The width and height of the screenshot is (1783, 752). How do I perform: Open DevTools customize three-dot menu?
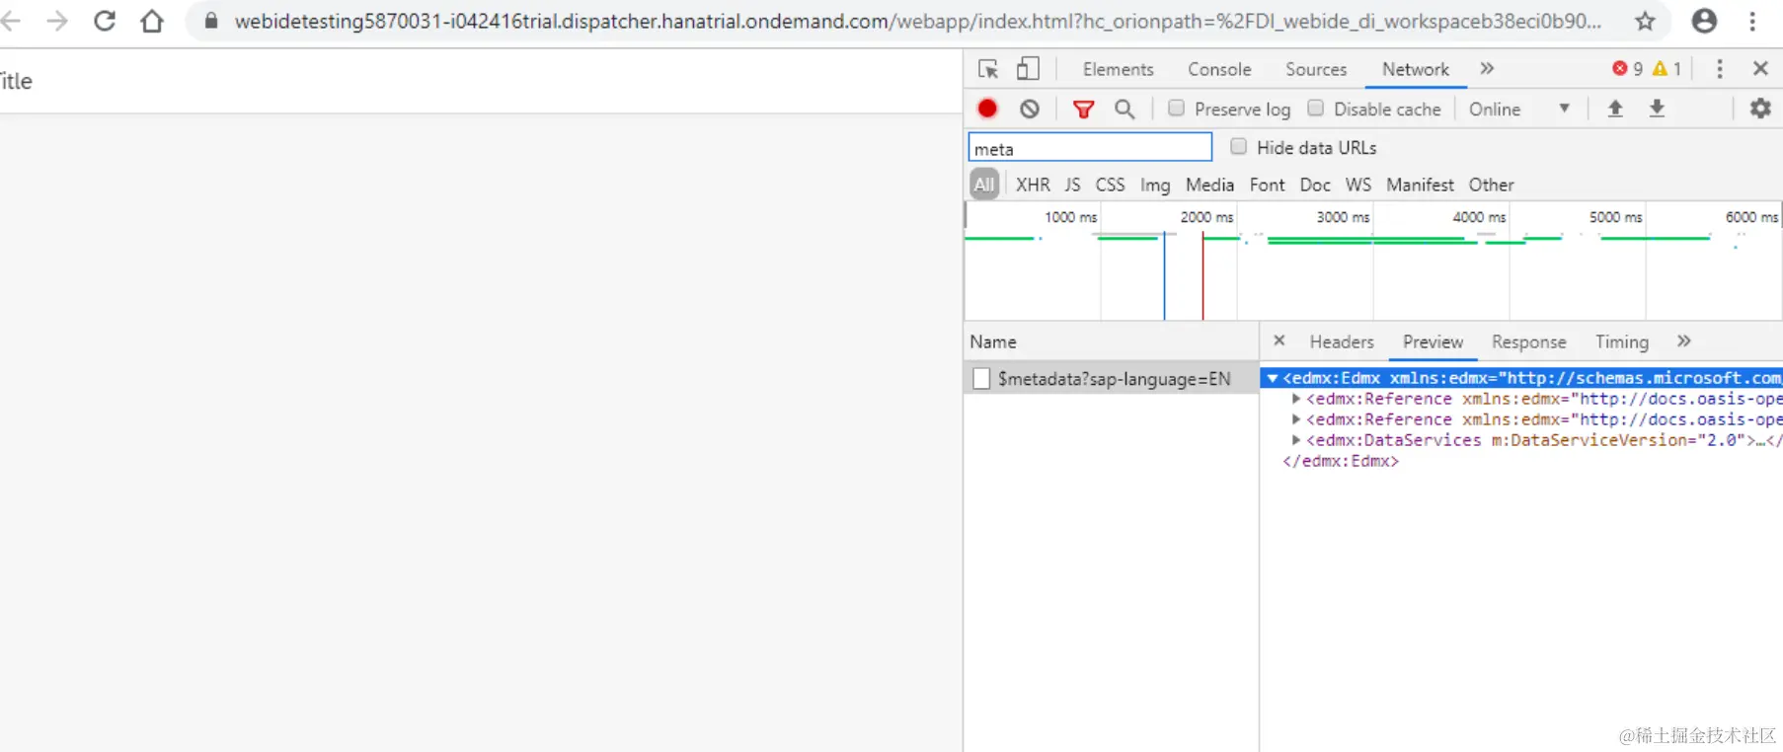point(1720,68)
